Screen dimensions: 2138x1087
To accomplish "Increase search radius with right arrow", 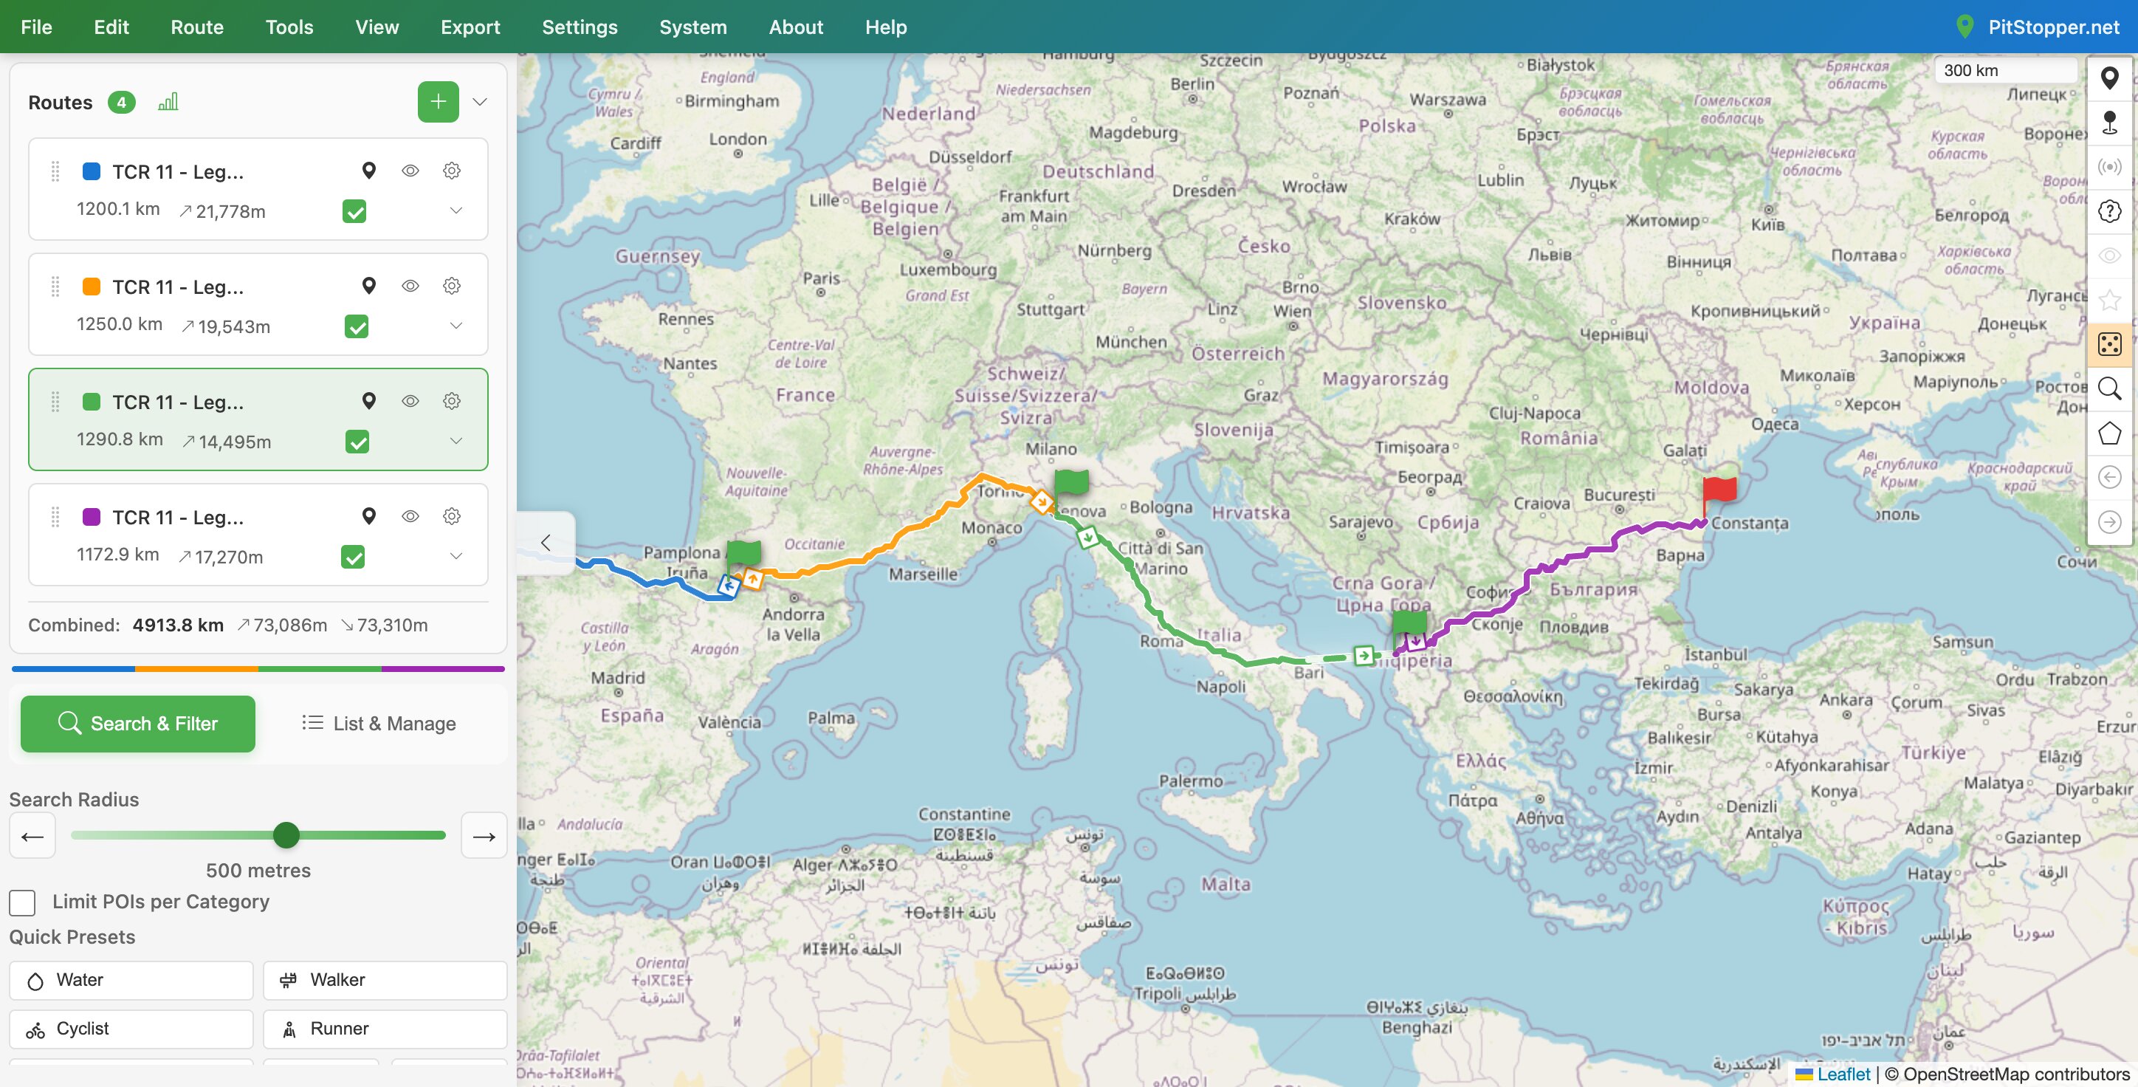I will 484,836.
